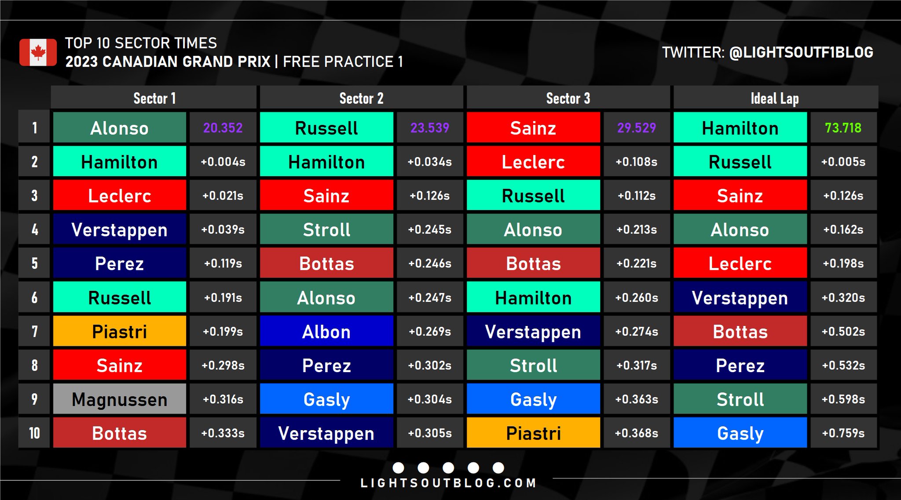Image resolution: width=901 pixels, height=500 pixels.
Task: Click the first white pagination dot
Action: [x=398, y=467]
